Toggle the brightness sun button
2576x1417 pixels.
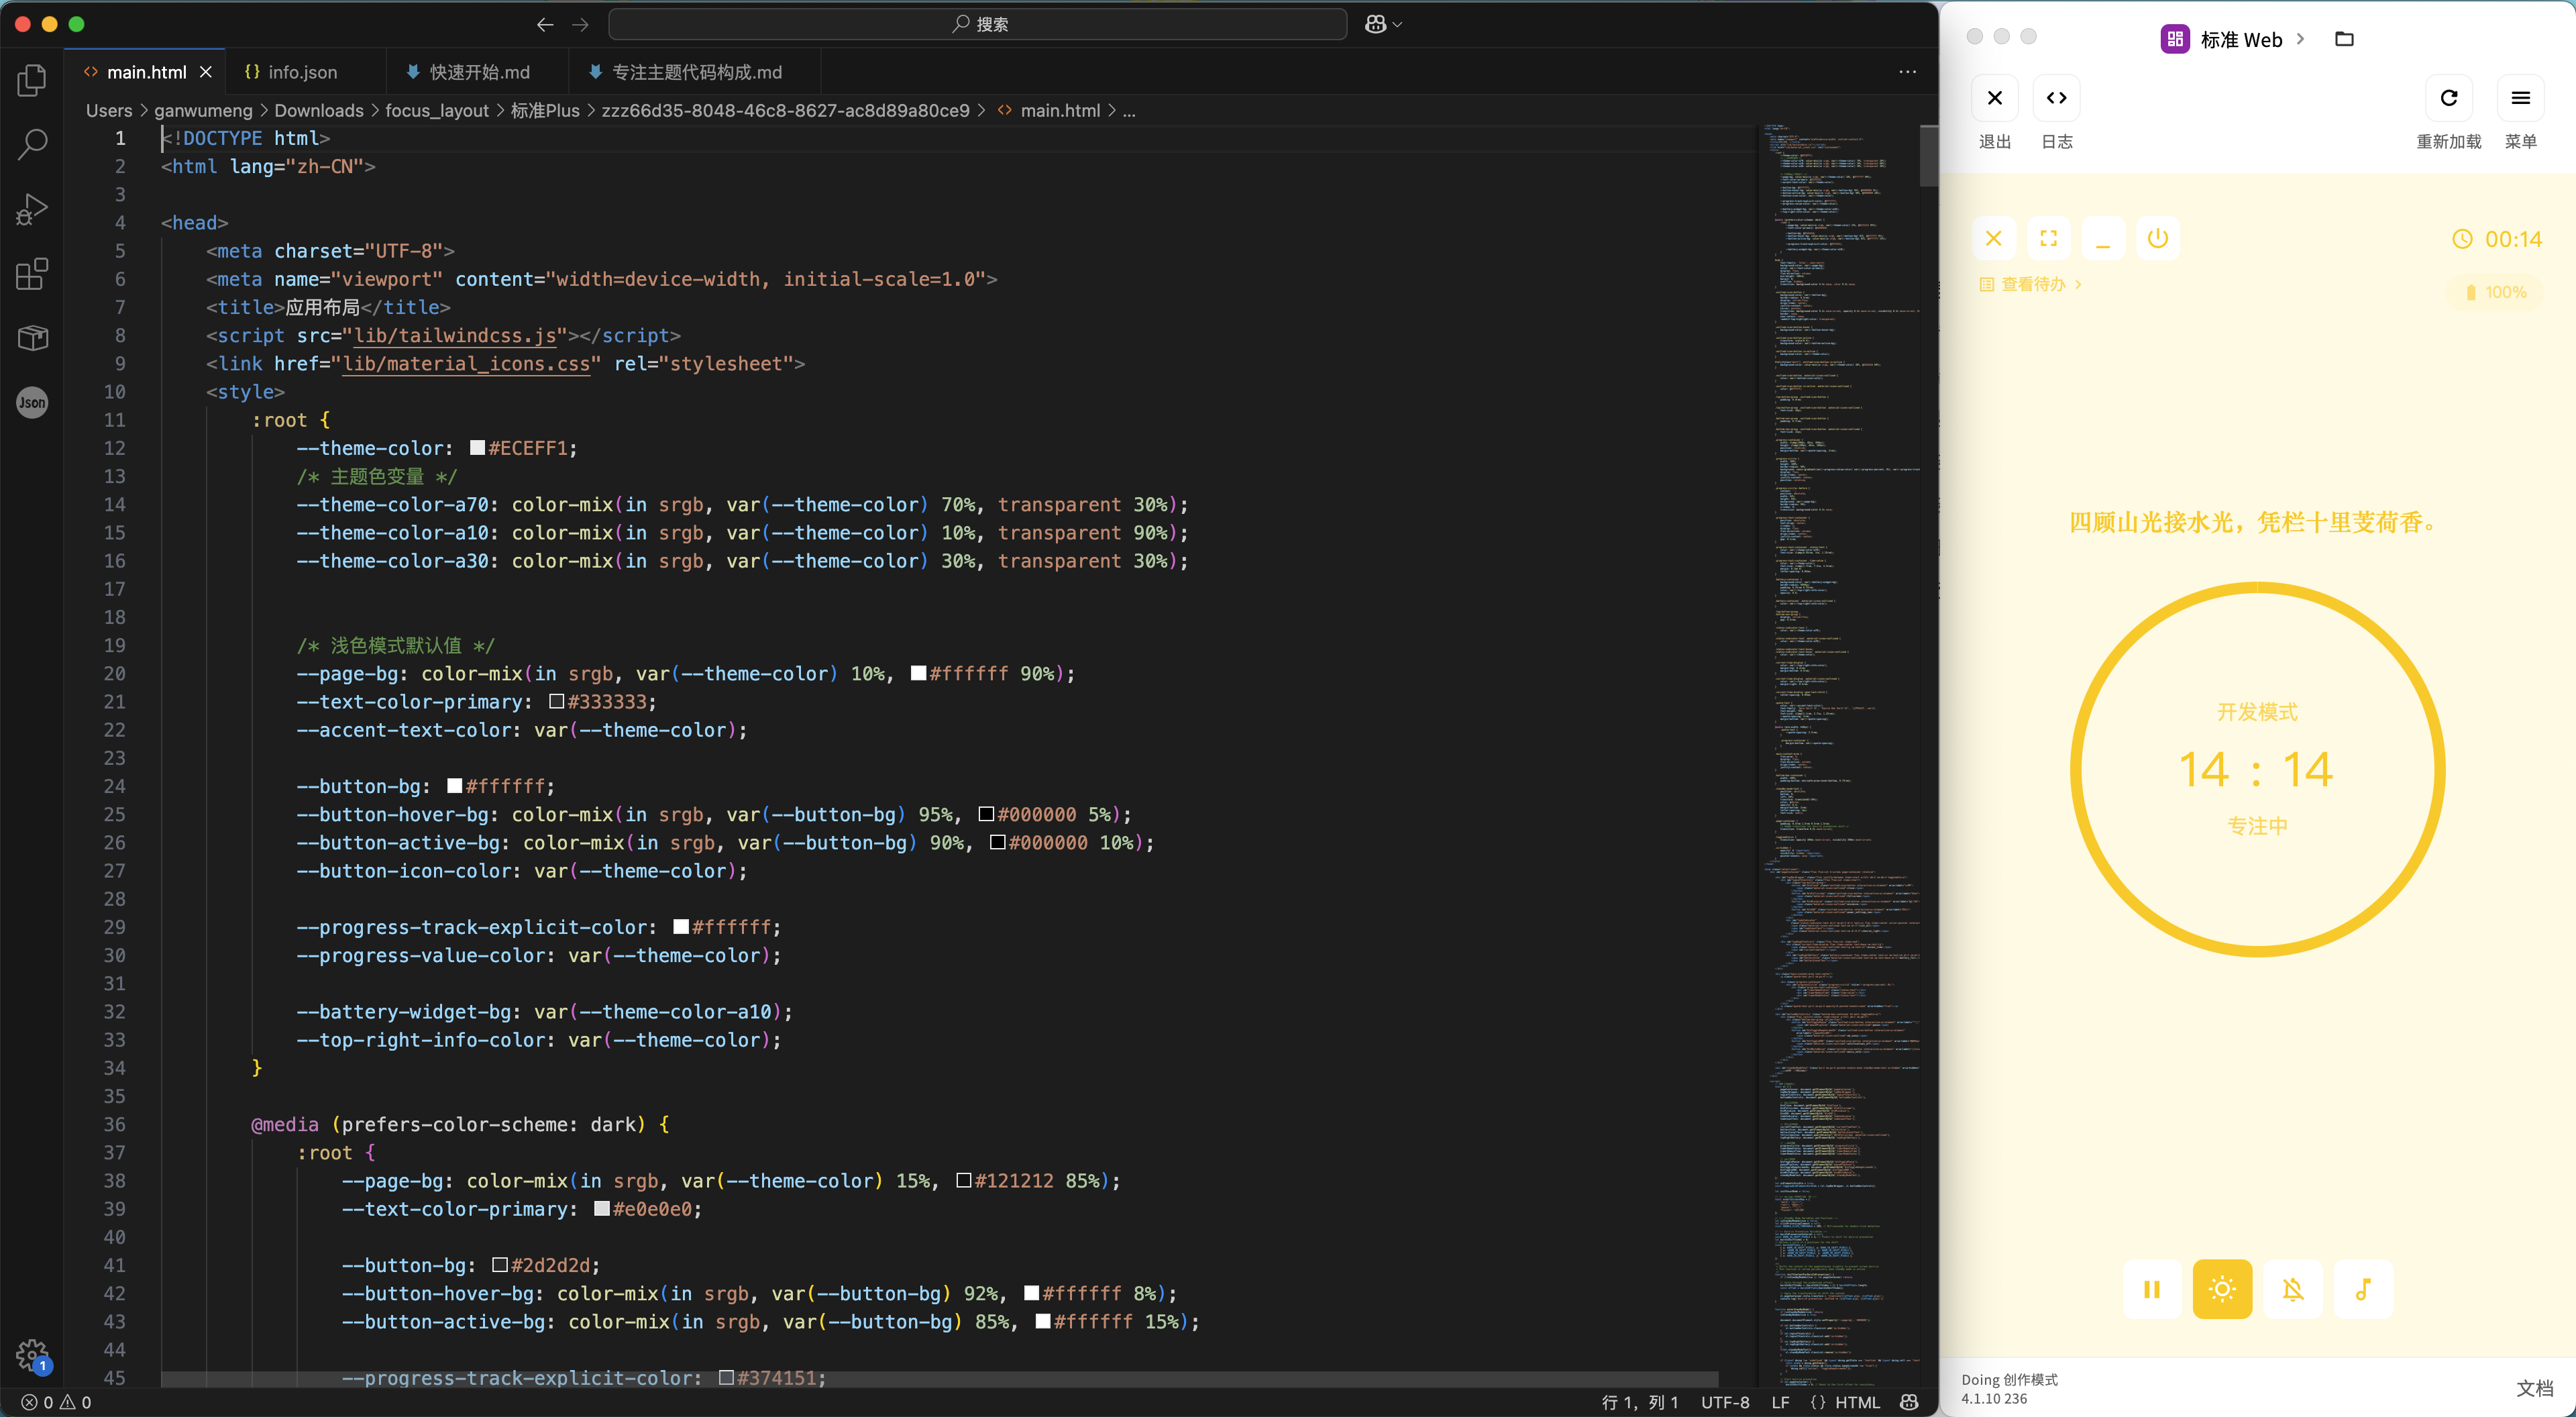pyautogui.click(x=2222, y=1289)
